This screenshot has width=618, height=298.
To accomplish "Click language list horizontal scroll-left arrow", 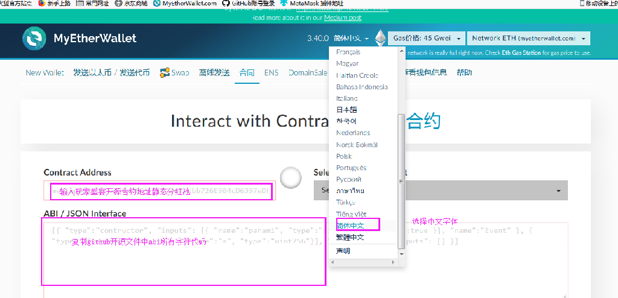I will coord(333,262).
